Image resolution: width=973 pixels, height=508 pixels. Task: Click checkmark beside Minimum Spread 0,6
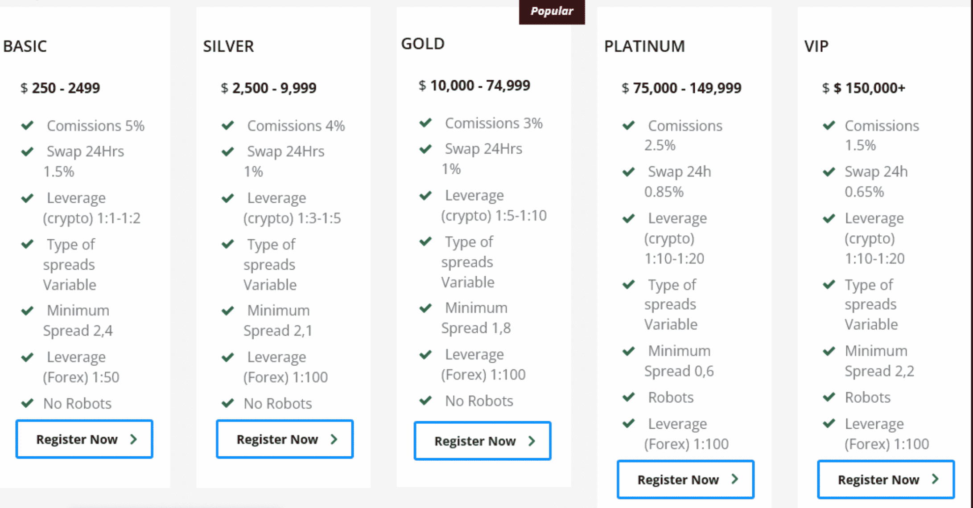point(629,351)
